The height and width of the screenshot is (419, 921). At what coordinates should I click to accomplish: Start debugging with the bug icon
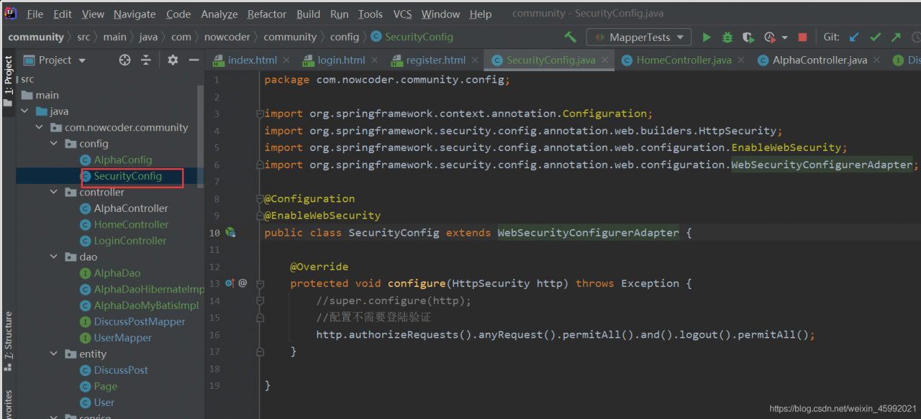point(727,37)
